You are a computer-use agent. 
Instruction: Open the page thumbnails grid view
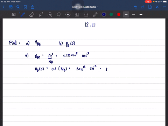11,7
